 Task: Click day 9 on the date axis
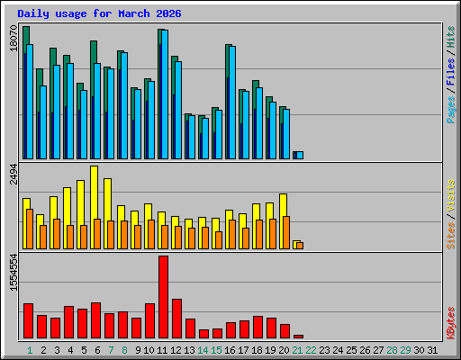pos(138,350)
